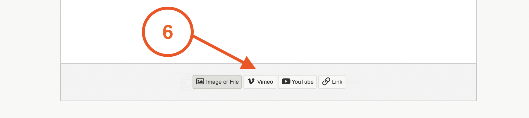
Task: Click the chain link icon
Action: point(326,82)
